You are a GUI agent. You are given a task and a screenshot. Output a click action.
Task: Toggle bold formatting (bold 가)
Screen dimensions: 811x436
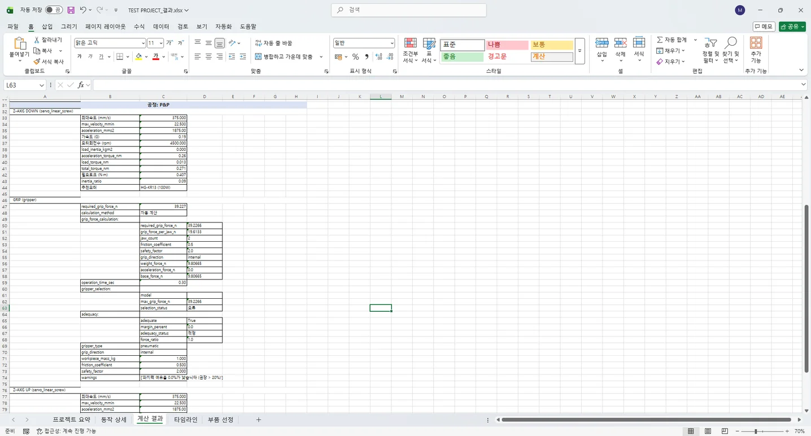[x=79, y=56]
